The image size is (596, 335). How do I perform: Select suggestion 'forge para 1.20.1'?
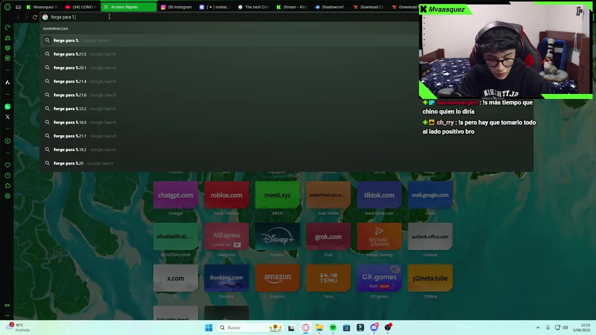(228, 67)
